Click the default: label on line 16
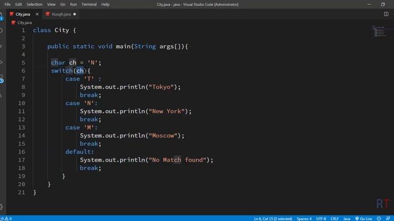Screen dimensions: 394x221 pos(79,152)
